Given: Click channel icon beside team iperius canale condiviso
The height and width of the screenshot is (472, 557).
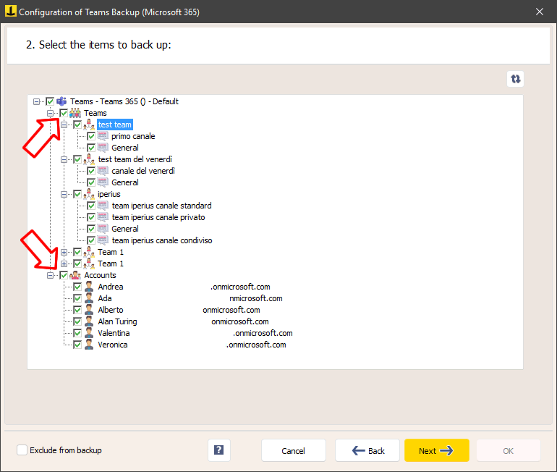Looking at the screenshot, I should [x=103, y=240].
